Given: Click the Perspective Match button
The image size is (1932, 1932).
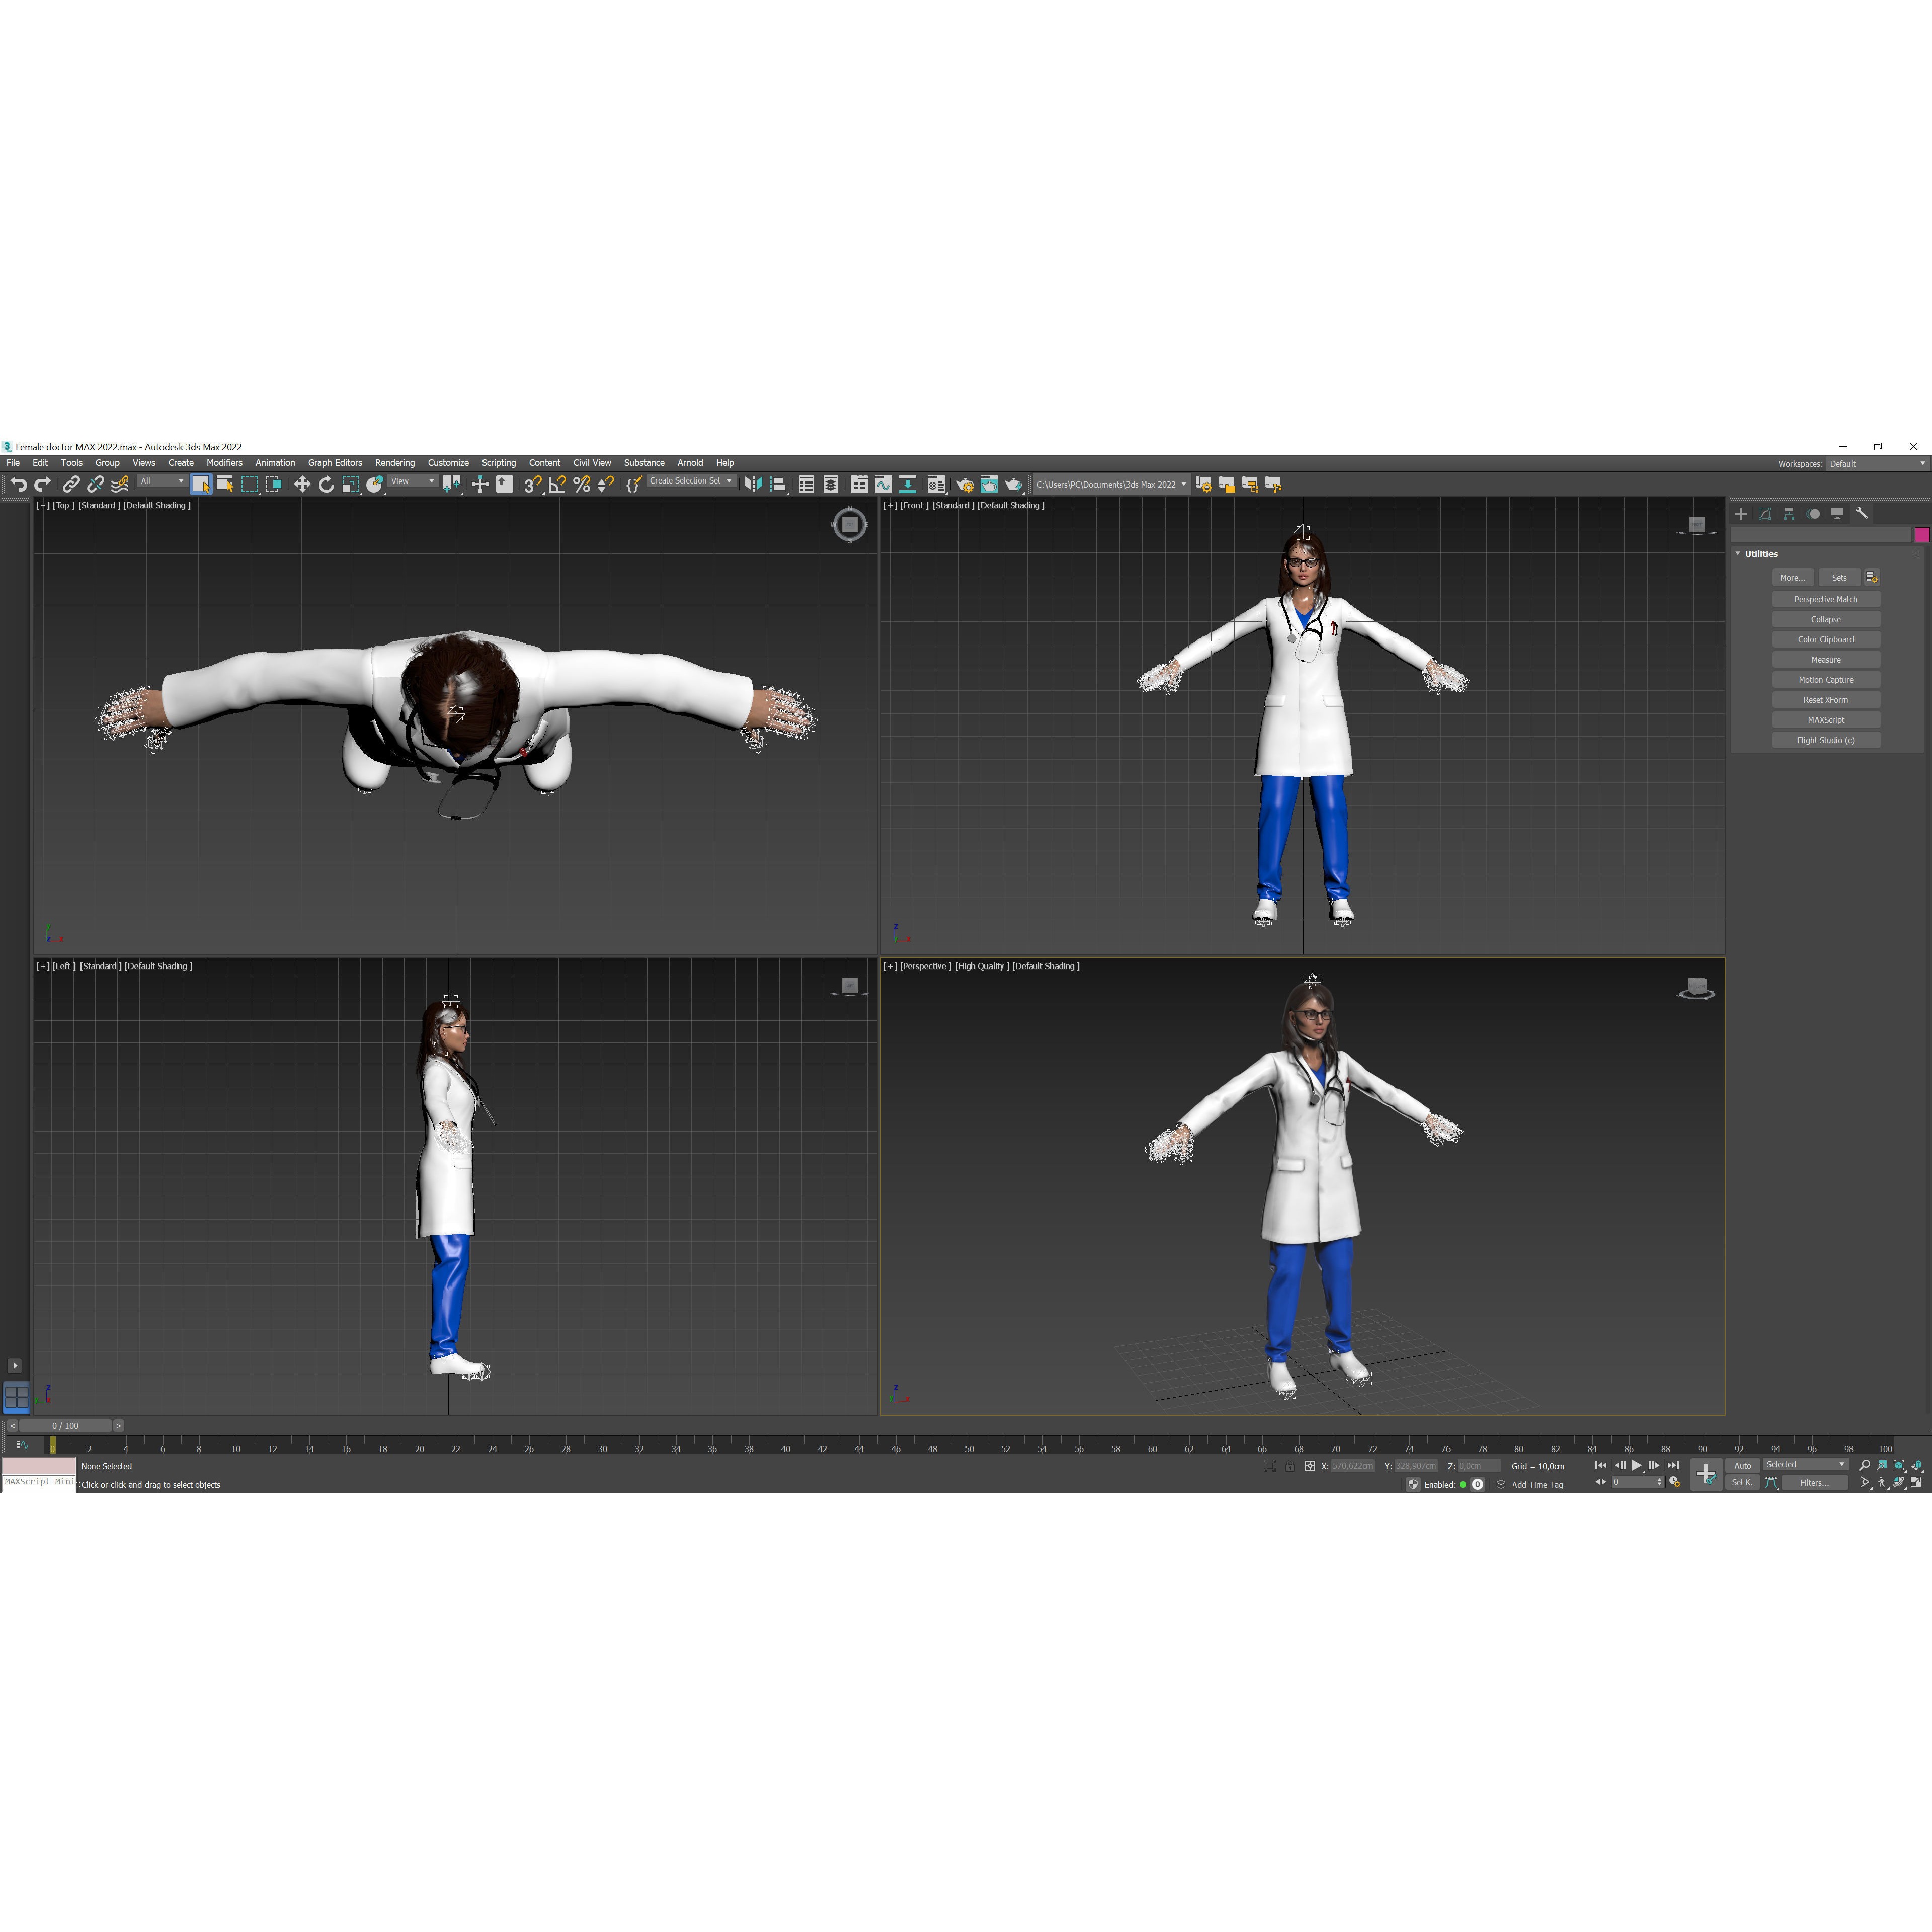Looking at the screenshot, I should point(1826,600).
